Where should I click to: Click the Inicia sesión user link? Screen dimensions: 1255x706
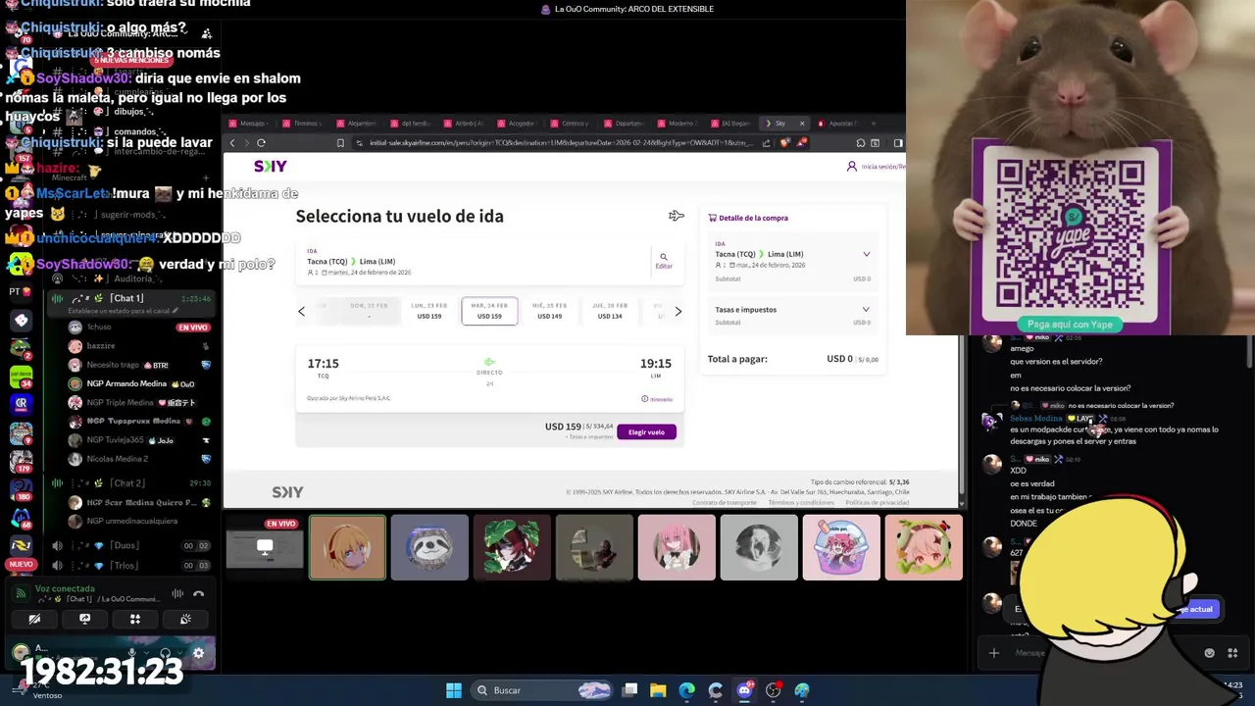[876, 167]
